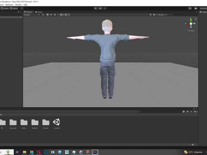Click the Step frame button
The height and width of the screenshot is (155, 207).
[x=105, y=8]
